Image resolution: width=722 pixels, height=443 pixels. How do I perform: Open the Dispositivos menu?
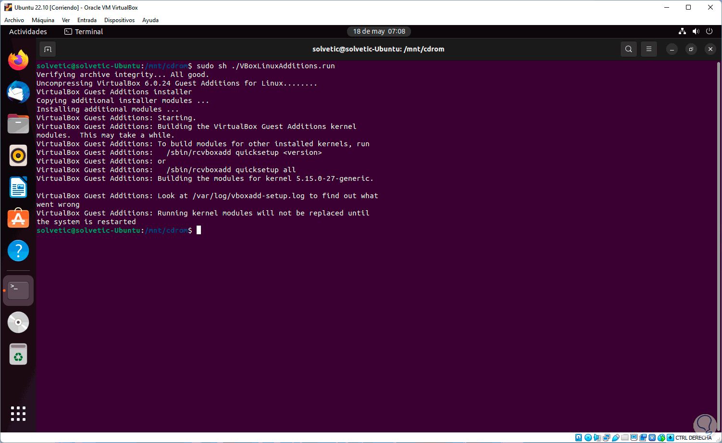119,20
